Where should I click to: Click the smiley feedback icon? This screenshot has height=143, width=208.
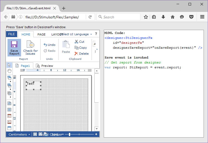click(x=182, y=17)
